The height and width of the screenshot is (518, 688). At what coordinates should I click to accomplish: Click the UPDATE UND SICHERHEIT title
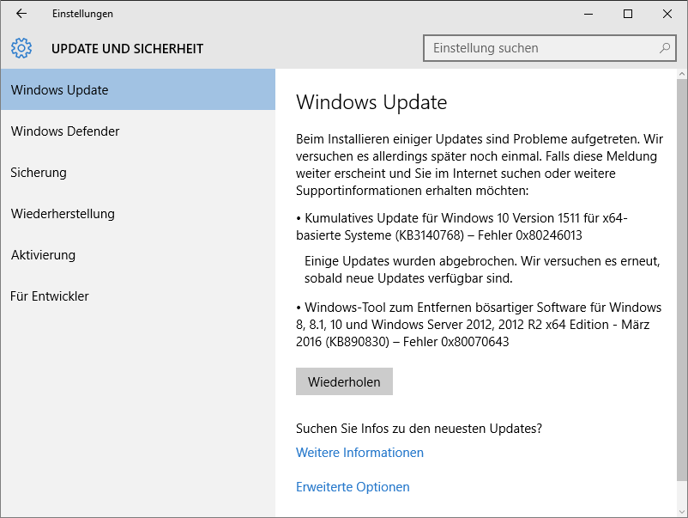[127, 48]
